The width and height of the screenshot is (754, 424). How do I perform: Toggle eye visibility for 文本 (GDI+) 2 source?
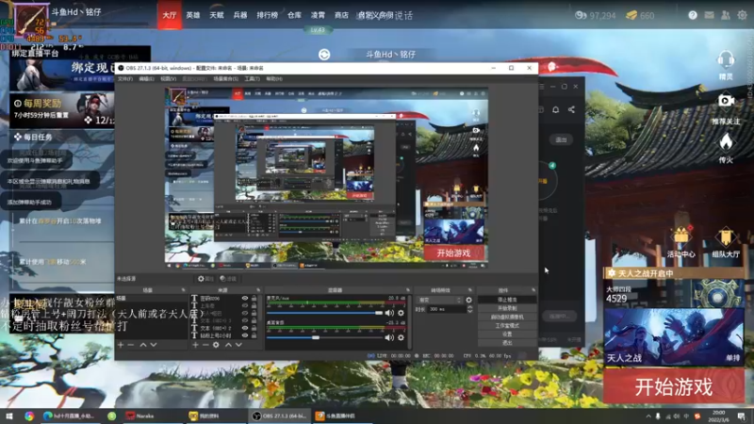(245, 328)
